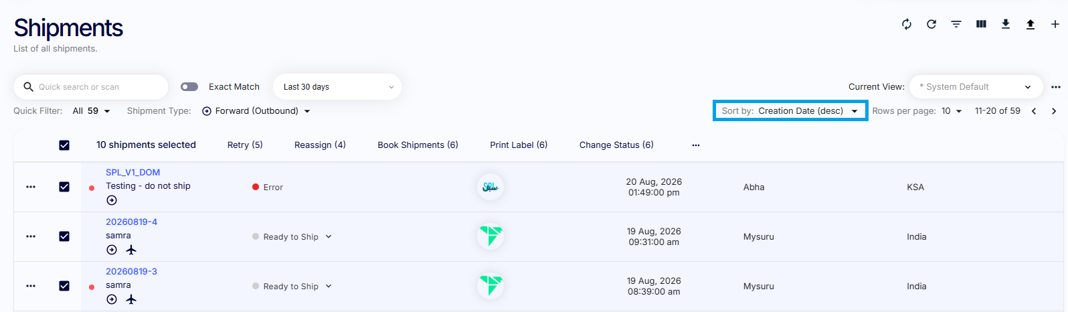The image size is (1068, 312).
Task: Uncheck the select-all shipments checkbox
Action: coord(64,145)
